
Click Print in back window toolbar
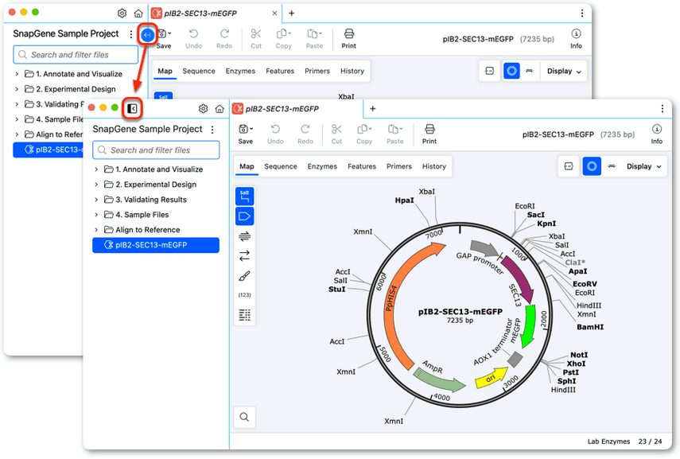tap(348, 39)
